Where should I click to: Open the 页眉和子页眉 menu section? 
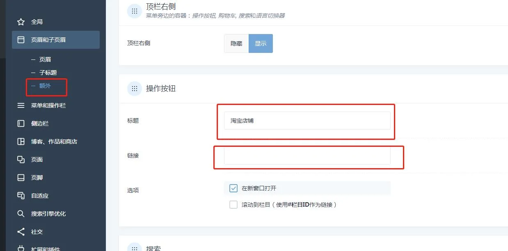point(56,40)
